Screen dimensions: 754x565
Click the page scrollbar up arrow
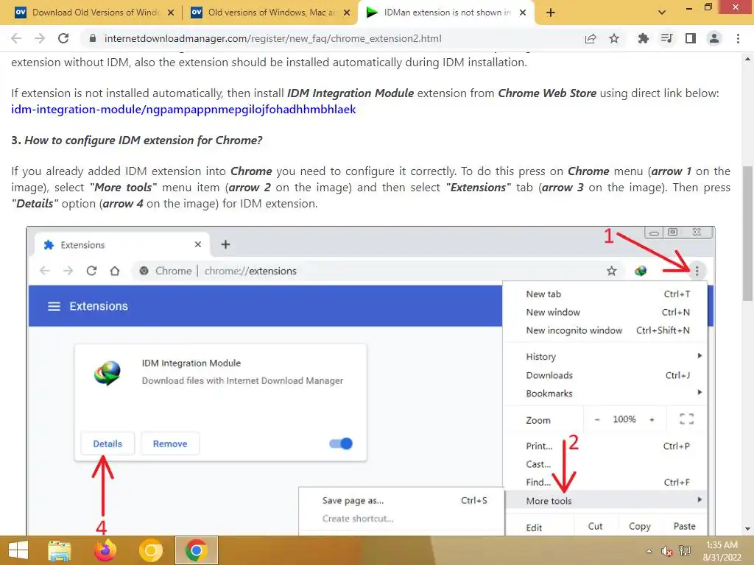(x=747, y=59)
